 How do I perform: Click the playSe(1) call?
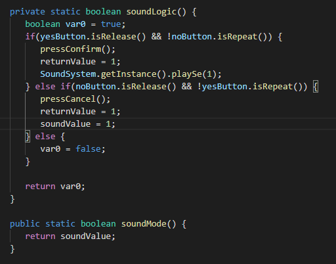point(194,74)
